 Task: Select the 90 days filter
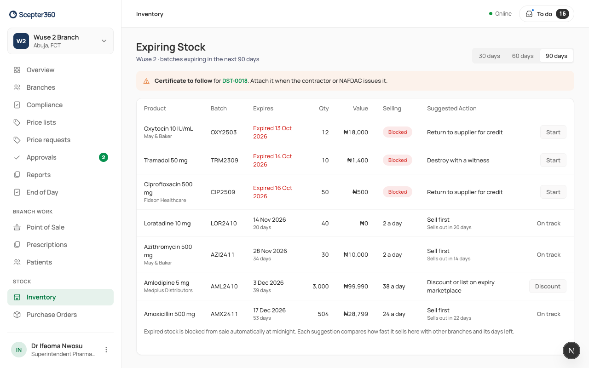556,56
